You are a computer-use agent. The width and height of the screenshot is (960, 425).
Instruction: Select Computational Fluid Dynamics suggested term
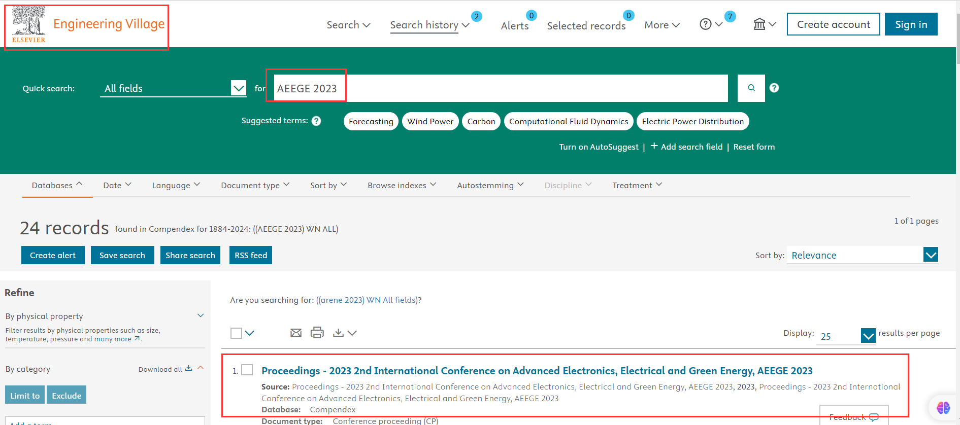click(569, 121)
